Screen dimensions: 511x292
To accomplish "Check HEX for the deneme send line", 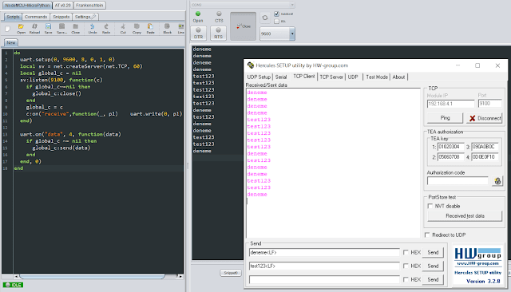I will [406, 252].
